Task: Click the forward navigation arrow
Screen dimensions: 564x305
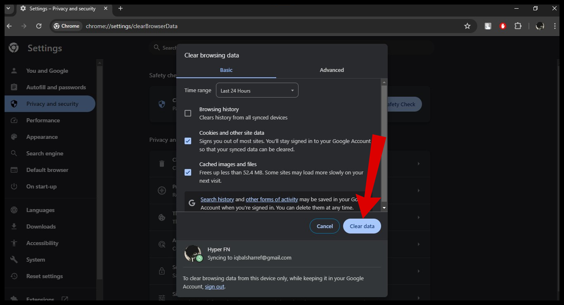Action: (x=24, y=26)
